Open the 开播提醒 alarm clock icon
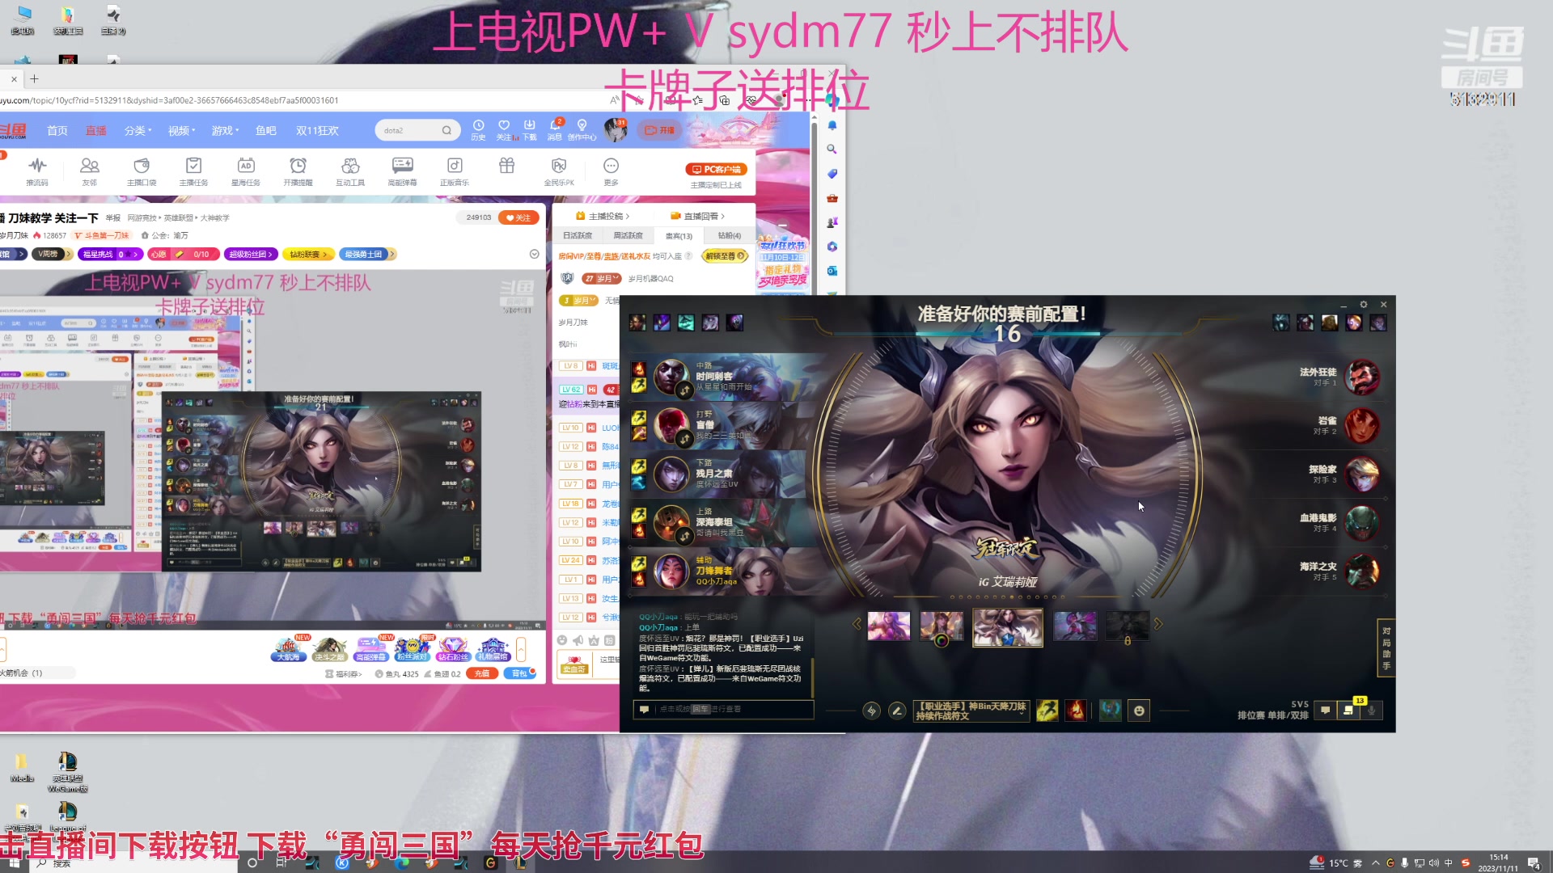 tap(298, 167)
